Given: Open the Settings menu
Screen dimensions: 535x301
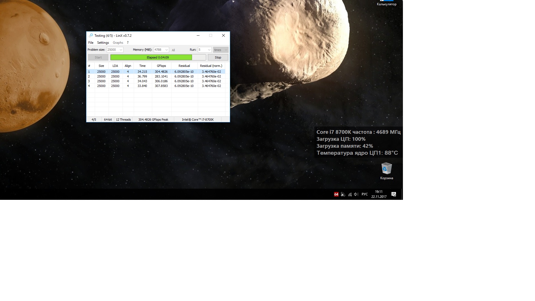Looking at the screenshot, I should click(x=103, y=43).
